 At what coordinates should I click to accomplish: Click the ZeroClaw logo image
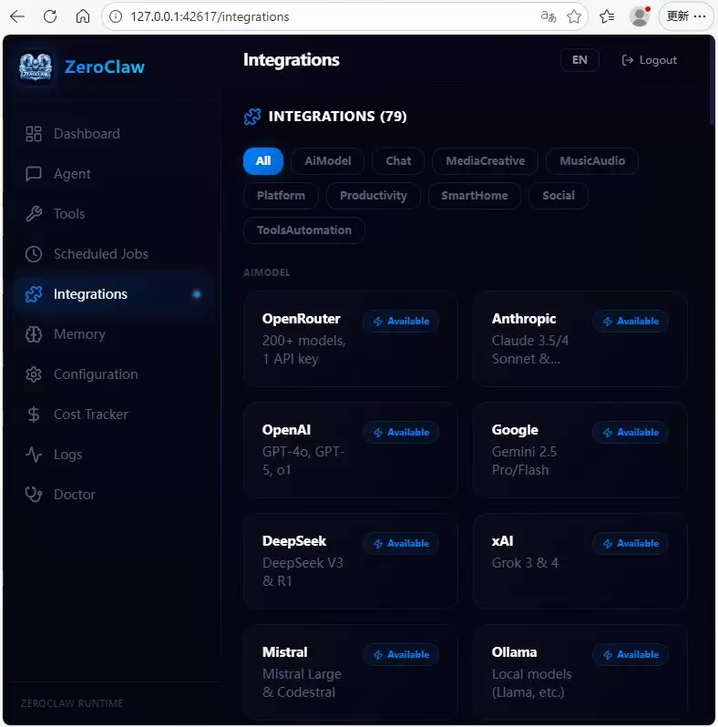click(x=36, y=67)
